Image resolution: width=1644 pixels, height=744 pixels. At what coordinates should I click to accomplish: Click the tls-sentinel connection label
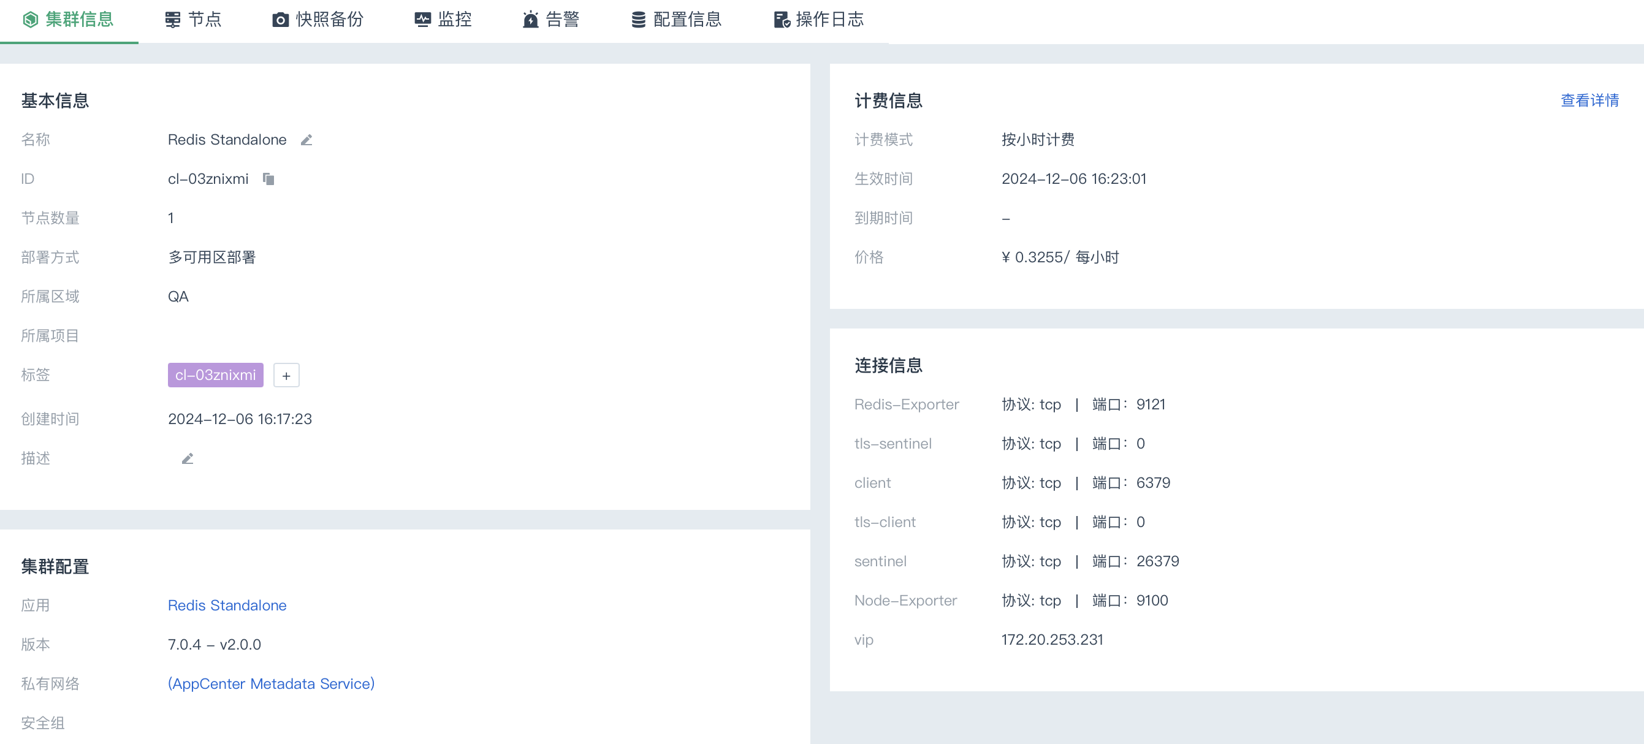[x=893, y=444]
